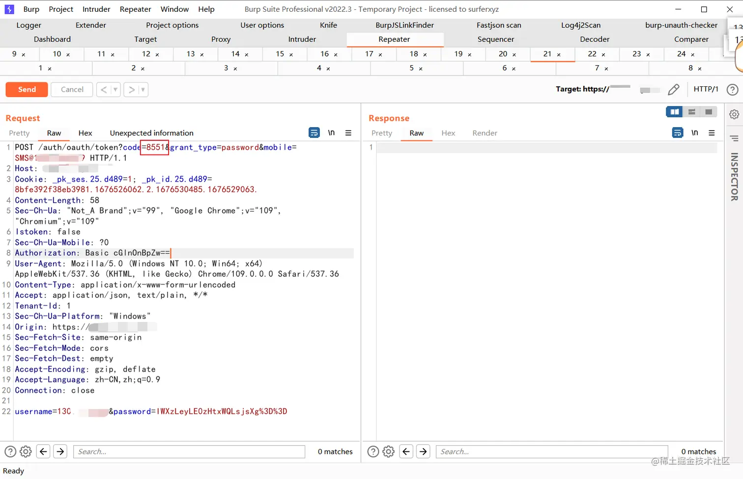Viewport: 743px width, 479px height.
Task: Open the BurpJSLinkFinder extension tab
Action: click(x=404, y=25)
